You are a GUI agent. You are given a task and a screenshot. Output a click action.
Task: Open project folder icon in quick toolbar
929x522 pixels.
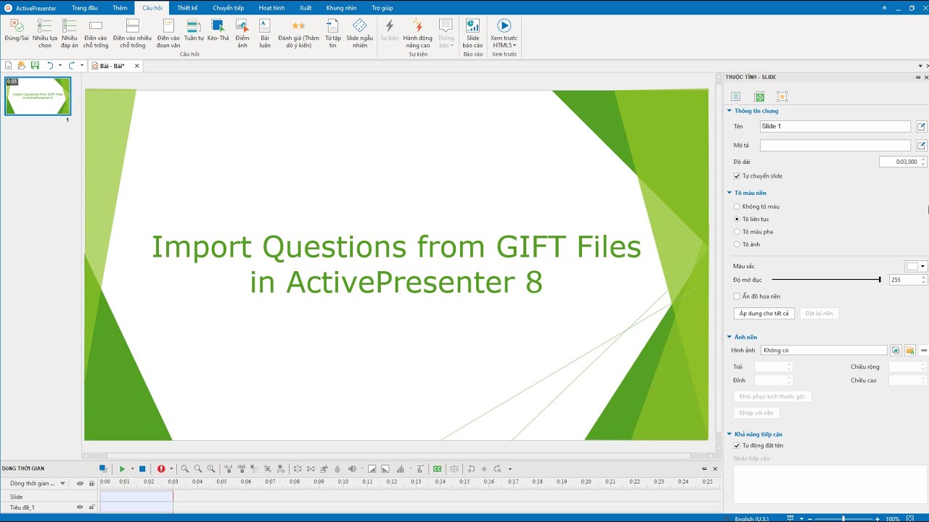point(22,65)
